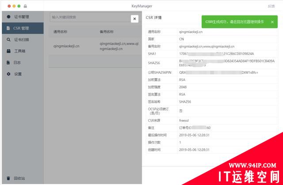Click the 签名算法 value RSA

point(182,94)
